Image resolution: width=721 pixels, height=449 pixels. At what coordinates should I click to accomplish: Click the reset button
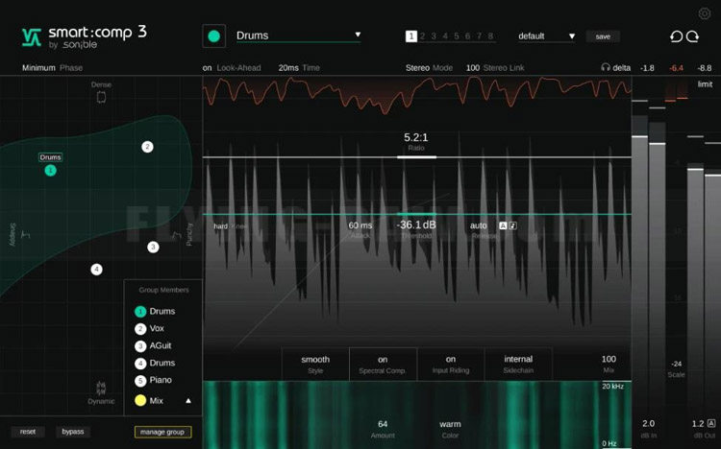click(x=28, y=432)
